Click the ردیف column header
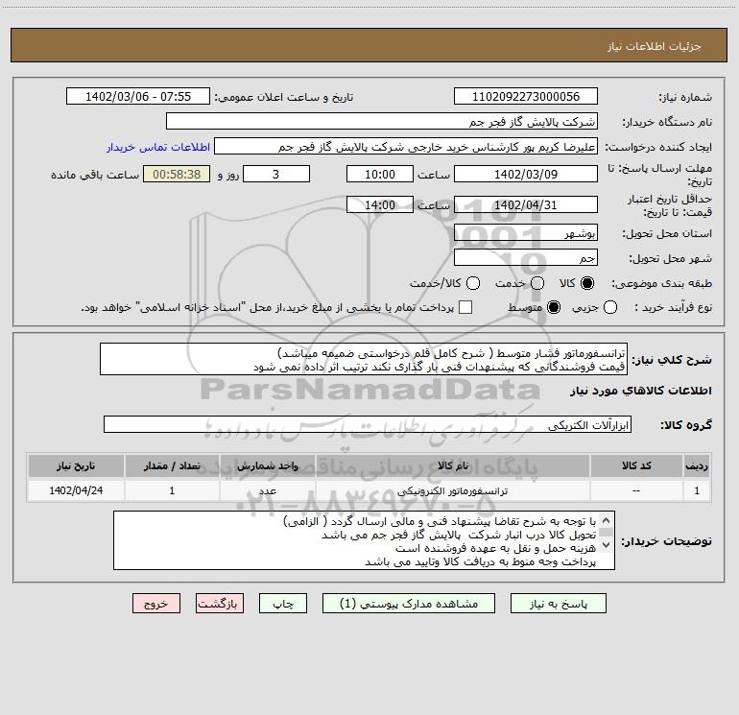Image resolution: width=739 pixels, height=715 pixels. coord(697,465)
